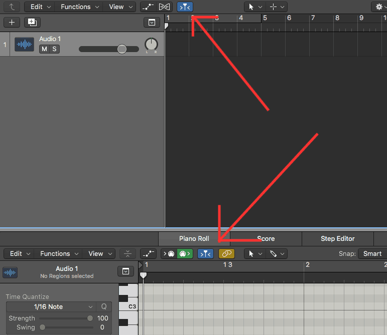
Task: Click the Flex show/hide icon in the tracks toolbar
Action: tap(164, 7)
